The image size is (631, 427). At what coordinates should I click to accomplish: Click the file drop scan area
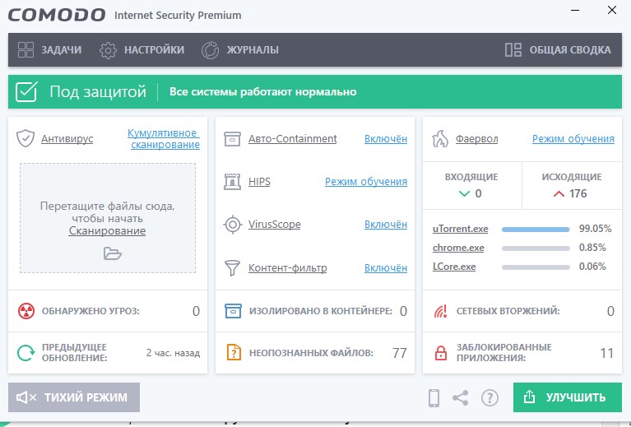point(108,218)
